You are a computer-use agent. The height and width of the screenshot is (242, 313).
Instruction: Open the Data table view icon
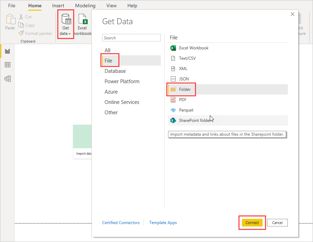(x=7, y=65)
